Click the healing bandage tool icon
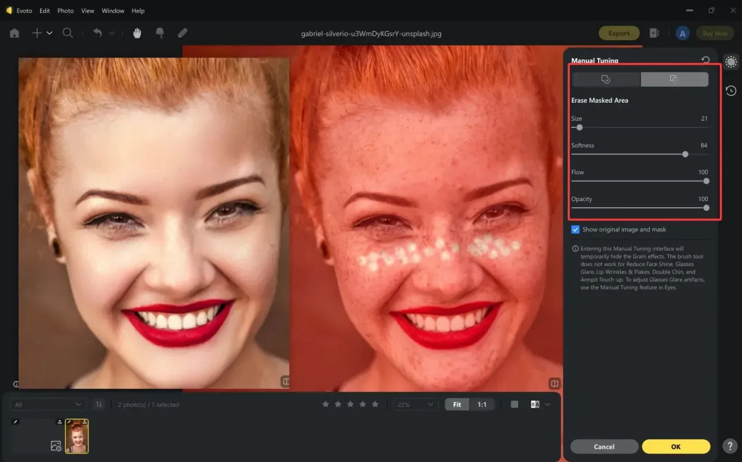742x462 pixels. pos(182,33)
